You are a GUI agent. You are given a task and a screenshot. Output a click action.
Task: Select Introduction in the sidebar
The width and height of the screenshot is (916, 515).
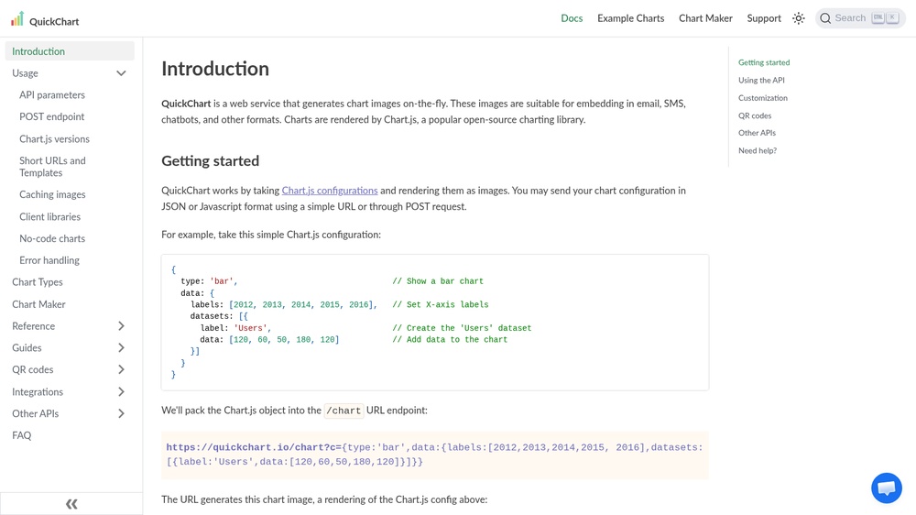click(x=70, y=50)
